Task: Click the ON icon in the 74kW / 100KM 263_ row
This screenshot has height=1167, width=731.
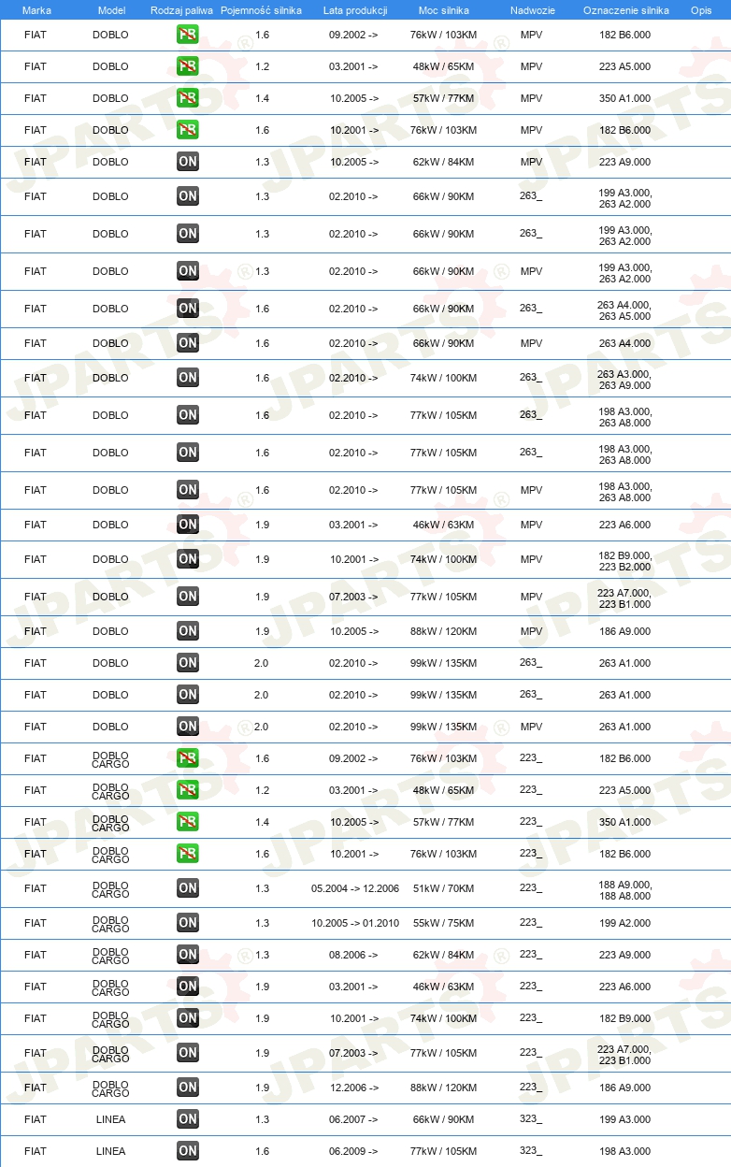Action: point(188,378)
